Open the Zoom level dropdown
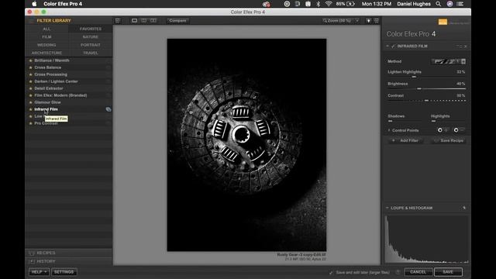This screenshot has width=496, height=279. 341,21
